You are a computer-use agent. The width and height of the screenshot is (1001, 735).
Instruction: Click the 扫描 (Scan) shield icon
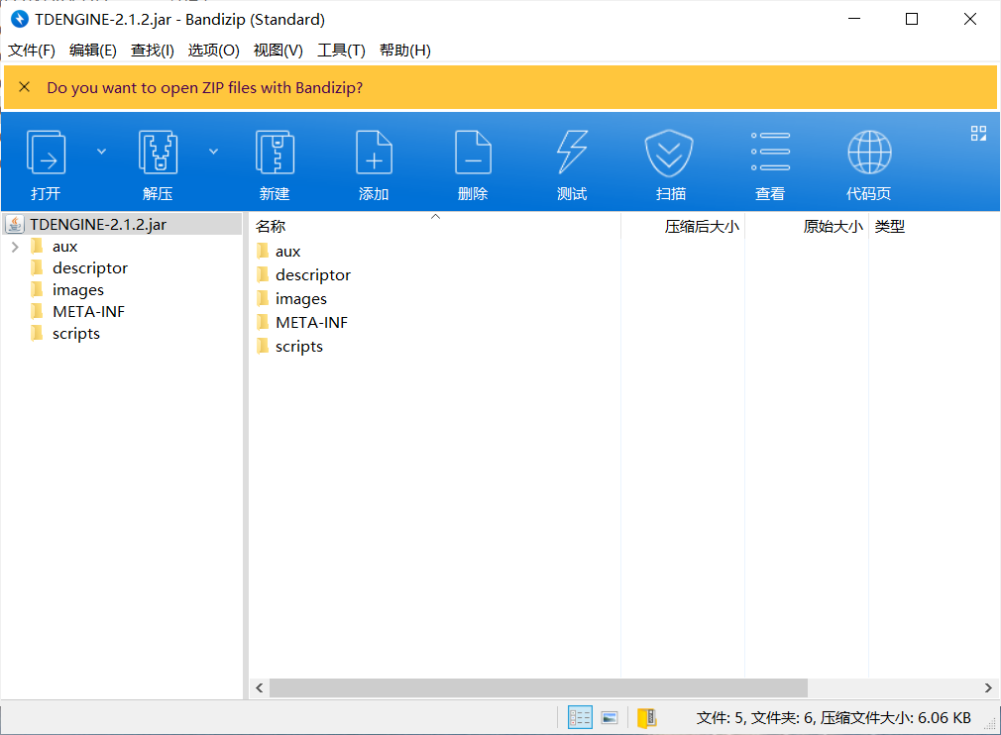point(669,154)
